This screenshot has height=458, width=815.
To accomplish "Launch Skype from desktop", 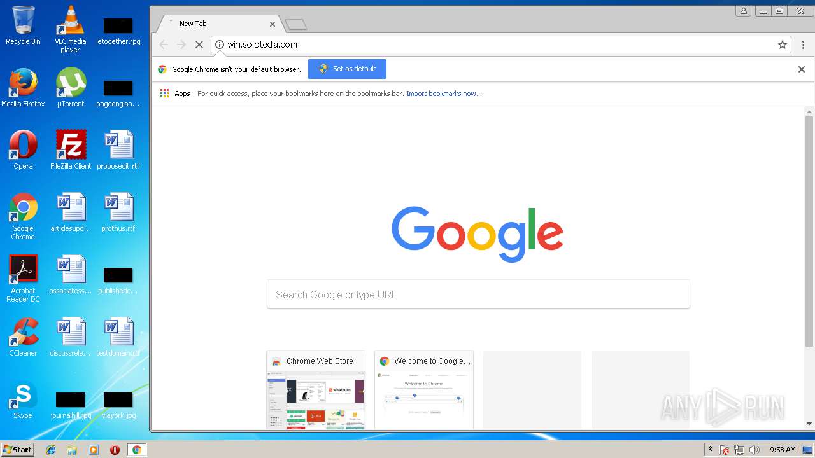I will pyautogui.click(x=23, y=399).
